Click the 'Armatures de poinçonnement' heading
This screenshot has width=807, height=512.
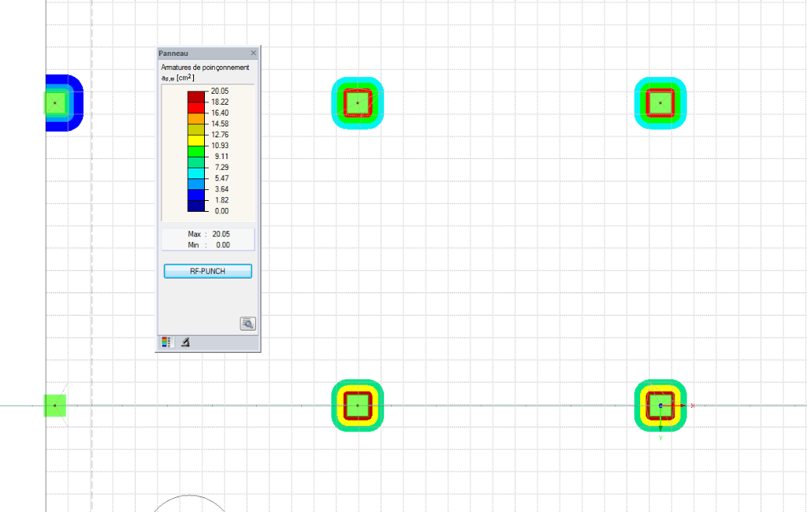pos(205,67)
